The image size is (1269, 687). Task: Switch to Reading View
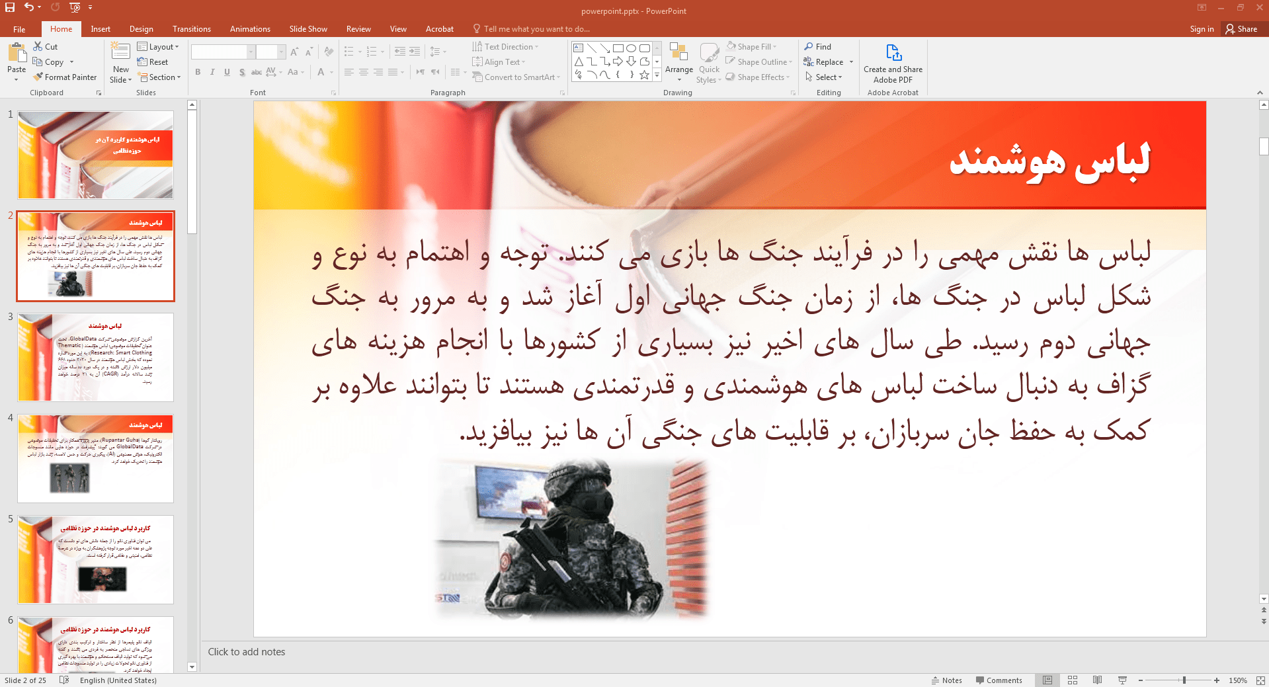coord(1097,680)
